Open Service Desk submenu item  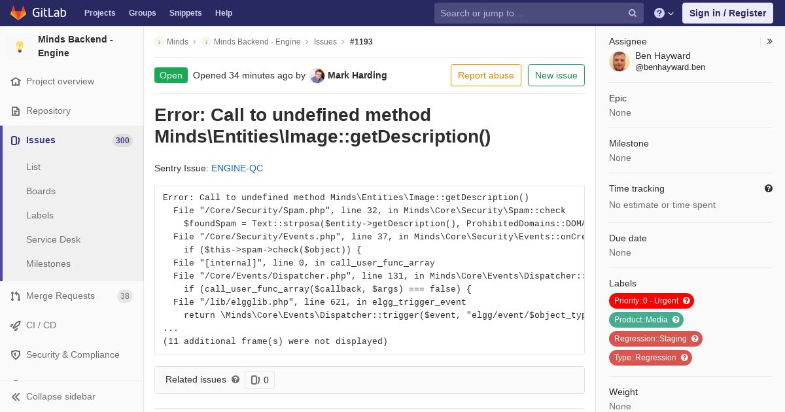click(x=53, y=240)
